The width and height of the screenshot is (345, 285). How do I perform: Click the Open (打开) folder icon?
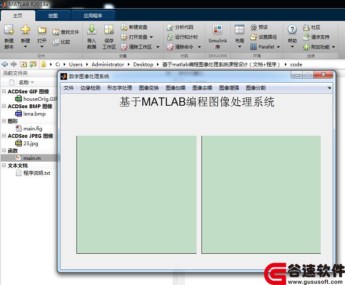(x=42, y=30)
